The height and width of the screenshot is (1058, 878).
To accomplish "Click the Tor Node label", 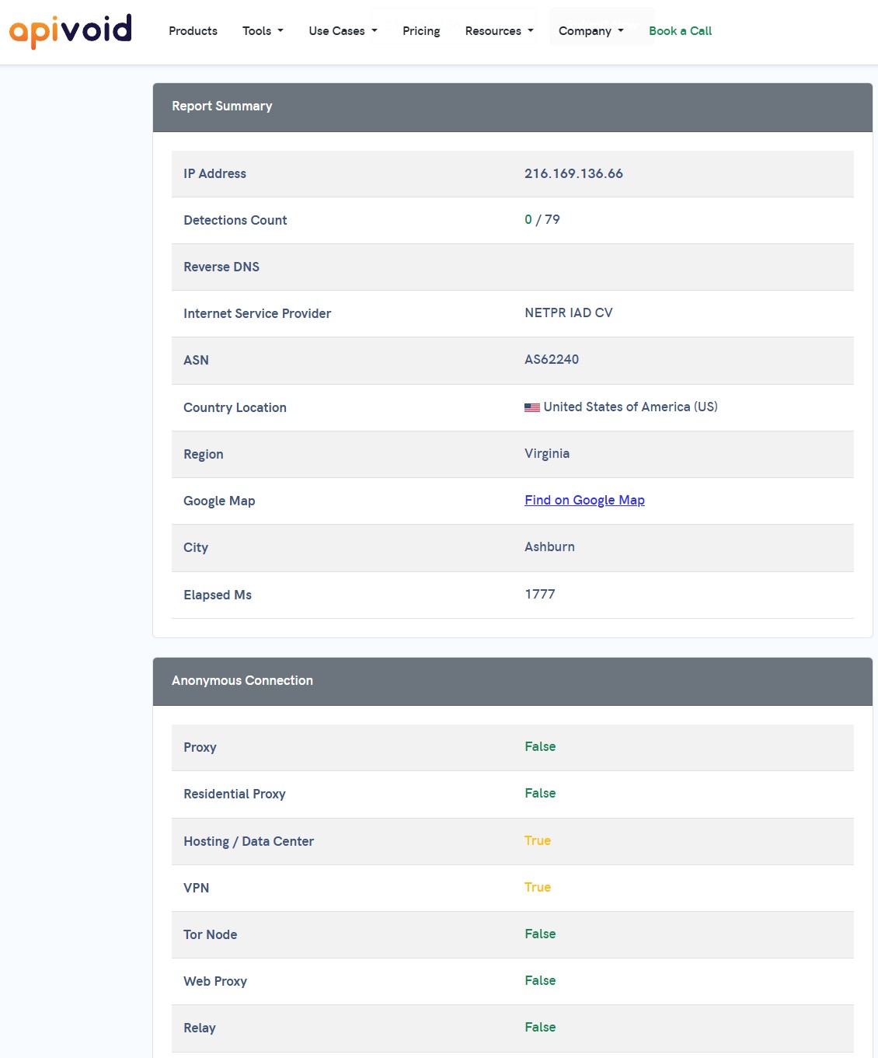I will [210, 934].
